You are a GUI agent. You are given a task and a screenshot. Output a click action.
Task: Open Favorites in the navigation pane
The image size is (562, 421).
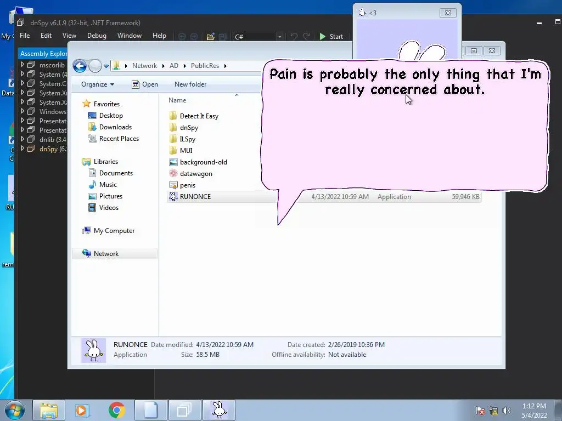click(x=106, y=104)
